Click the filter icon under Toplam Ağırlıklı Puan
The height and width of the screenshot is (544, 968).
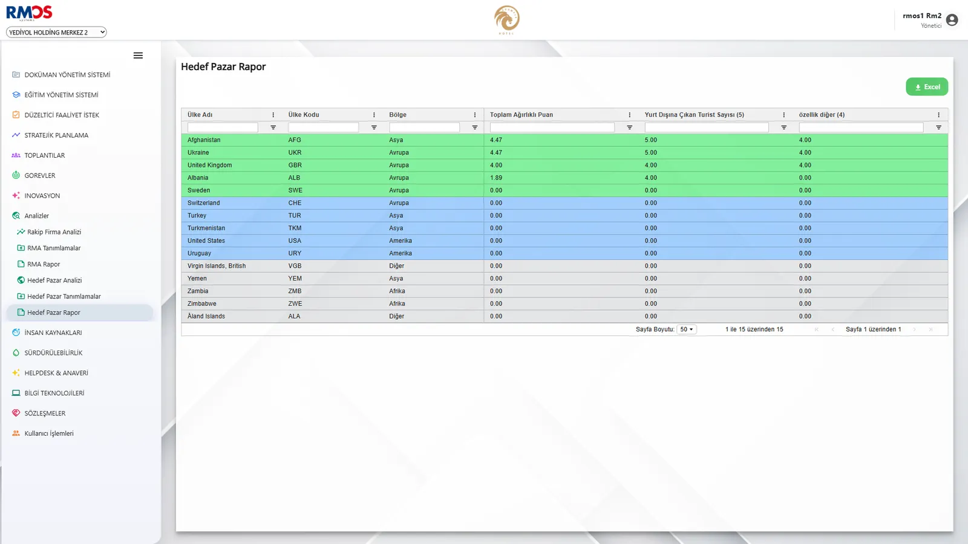[x=630, y=128]
